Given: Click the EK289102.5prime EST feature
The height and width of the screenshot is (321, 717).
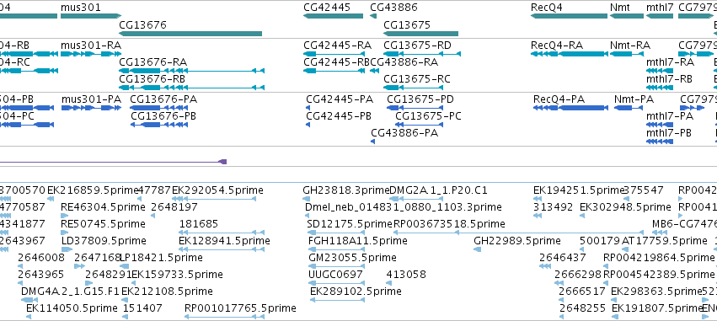Looking at the screenshot, I should click(x=338, y=299).
